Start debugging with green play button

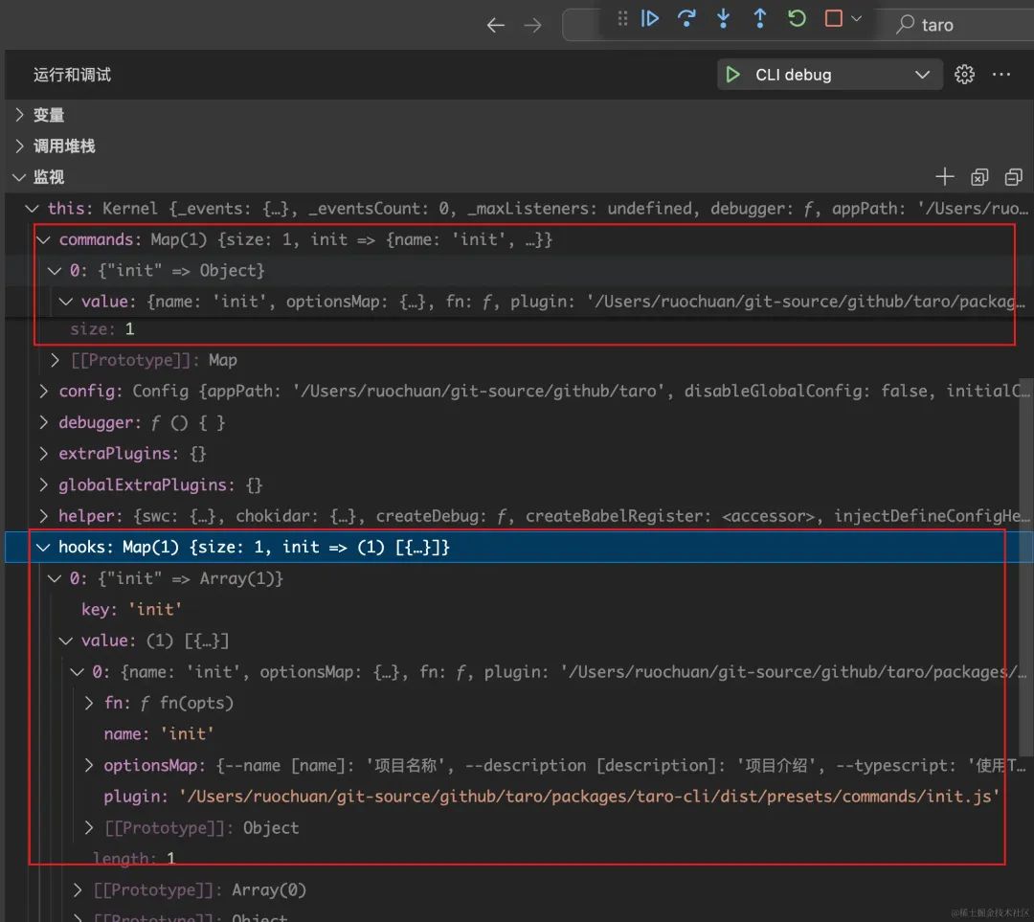(732, 75)
